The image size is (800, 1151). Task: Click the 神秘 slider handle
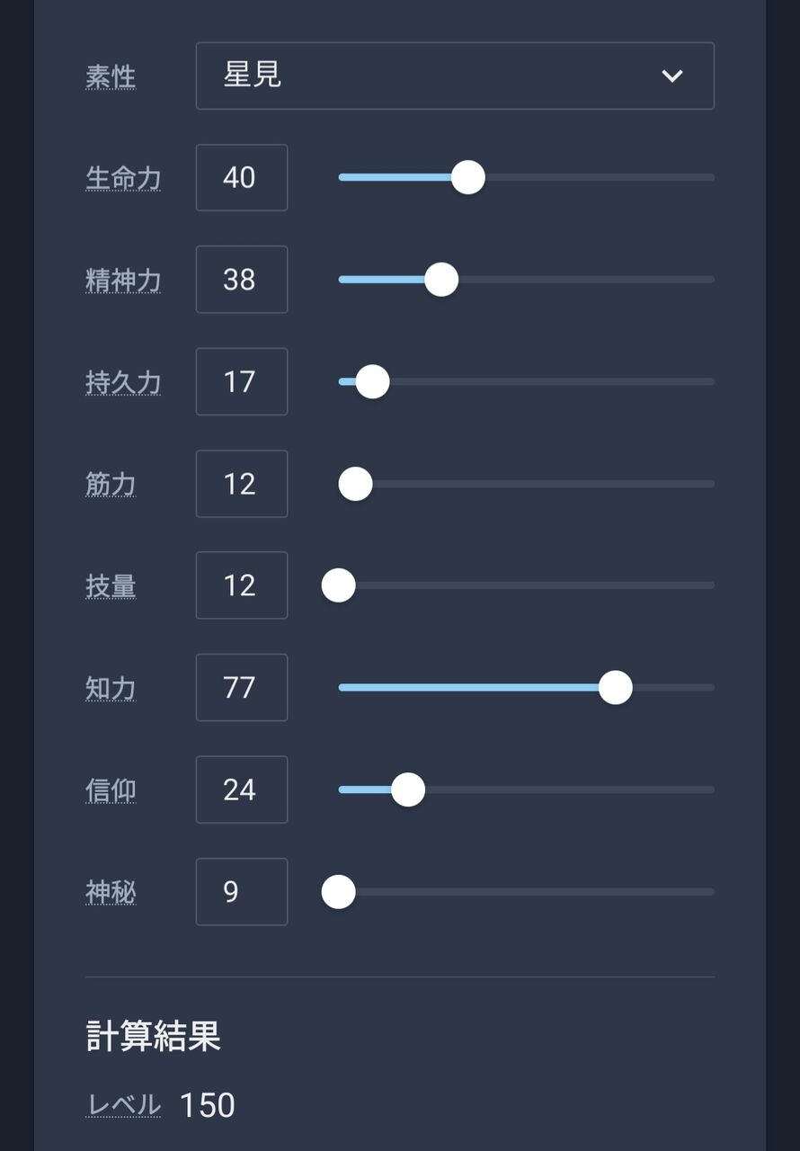(x=339, y=892)
